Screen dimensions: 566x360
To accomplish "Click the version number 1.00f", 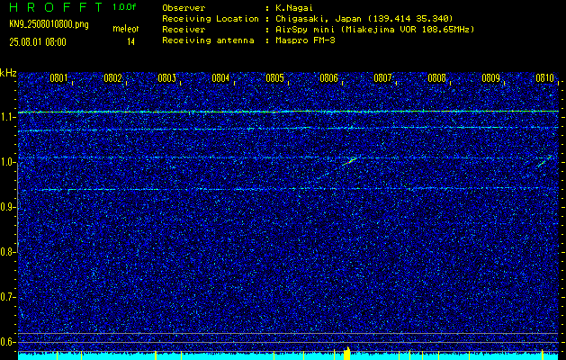I will point(124,7).
